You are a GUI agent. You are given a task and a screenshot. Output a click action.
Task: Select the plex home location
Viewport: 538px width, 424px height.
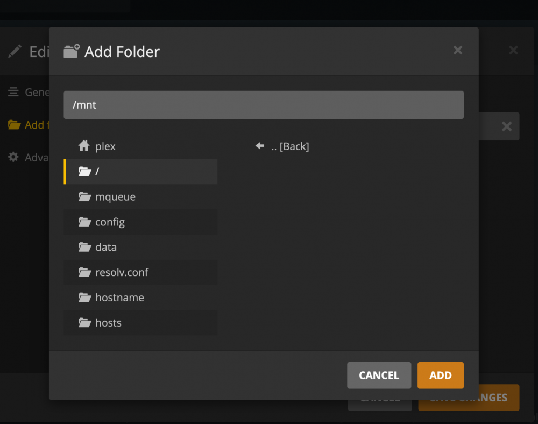140,146
